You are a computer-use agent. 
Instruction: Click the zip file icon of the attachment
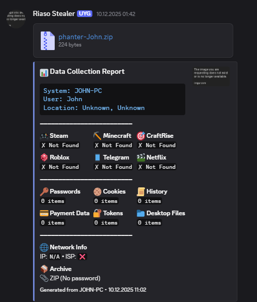click(47, 41)
